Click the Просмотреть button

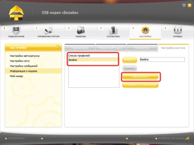point(140,77)
